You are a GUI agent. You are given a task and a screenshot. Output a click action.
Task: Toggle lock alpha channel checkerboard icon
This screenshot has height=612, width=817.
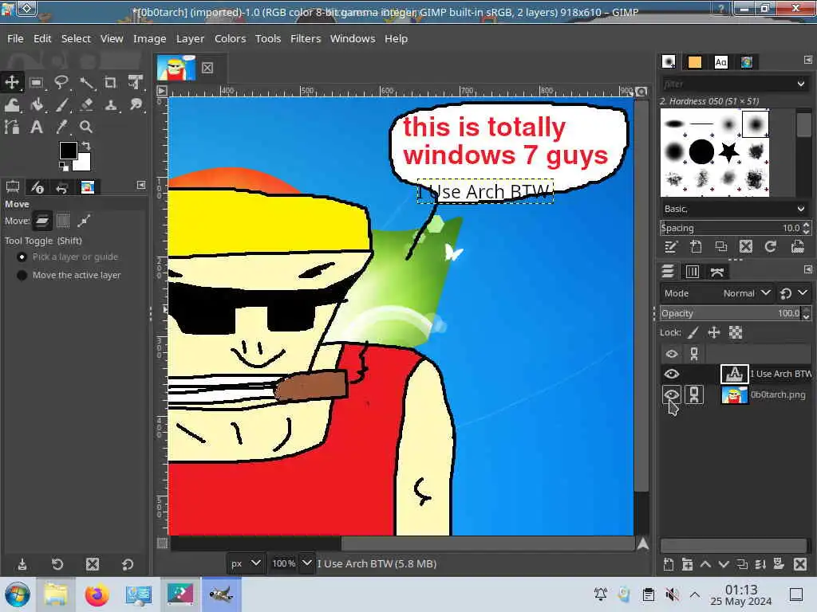coord(735,332)
